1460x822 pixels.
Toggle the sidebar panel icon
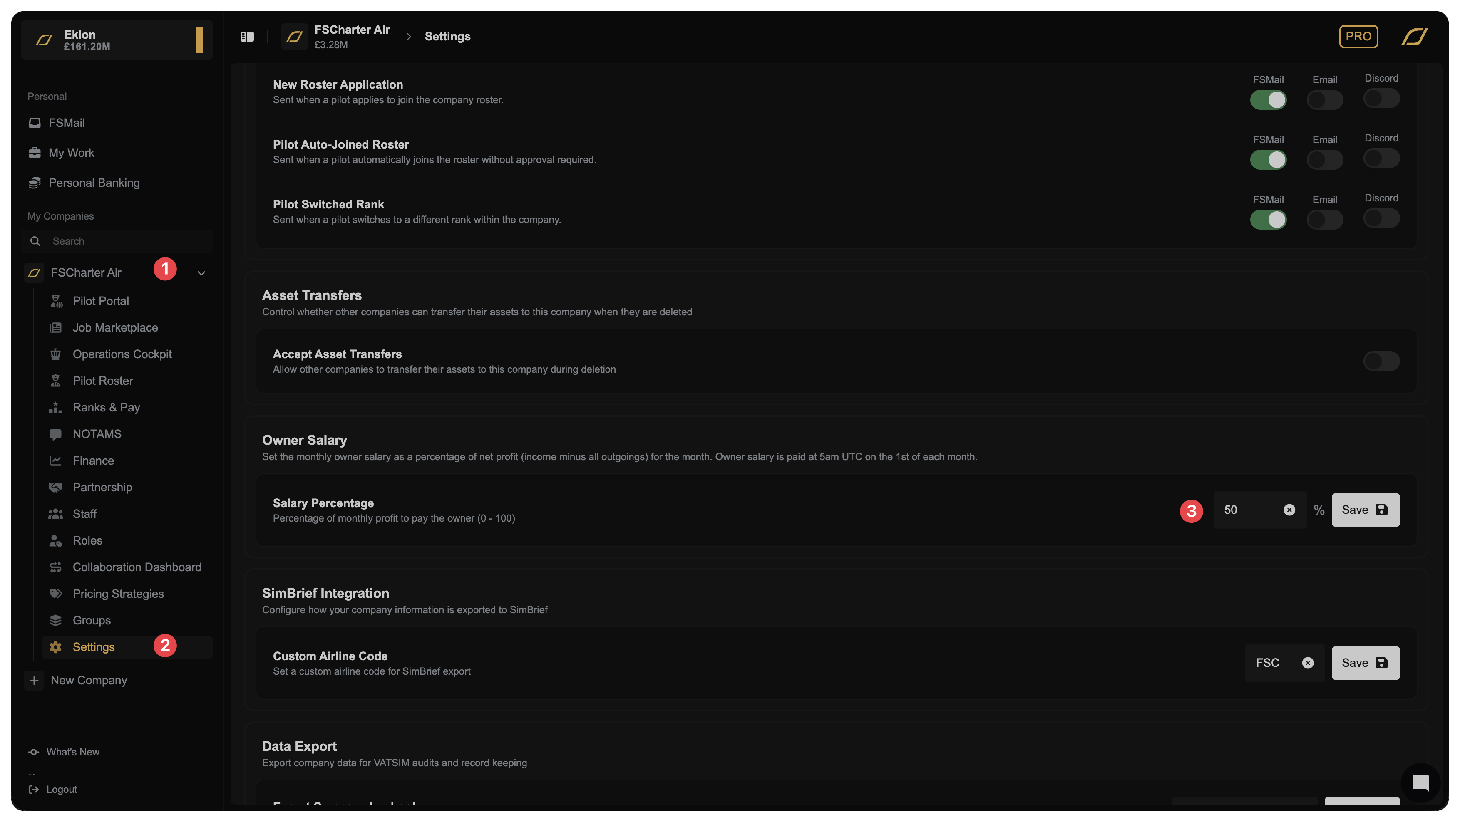point(247,37)
